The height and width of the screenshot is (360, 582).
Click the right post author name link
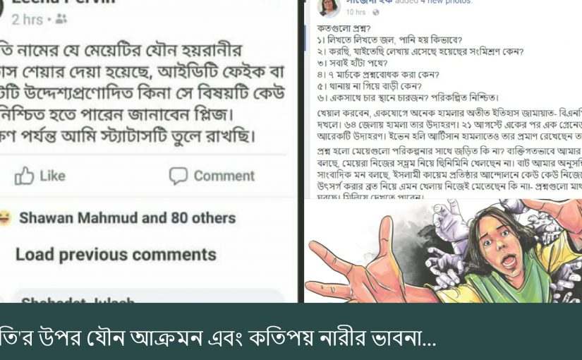[368, 2]
